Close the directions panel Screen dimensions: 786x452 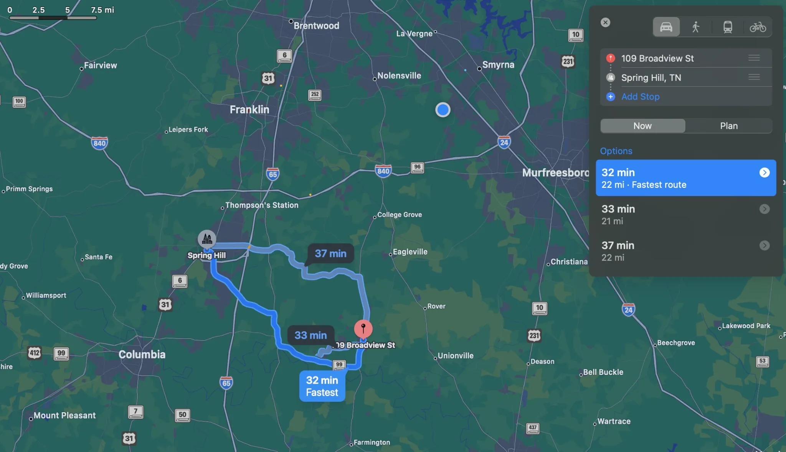coord(606,22)
